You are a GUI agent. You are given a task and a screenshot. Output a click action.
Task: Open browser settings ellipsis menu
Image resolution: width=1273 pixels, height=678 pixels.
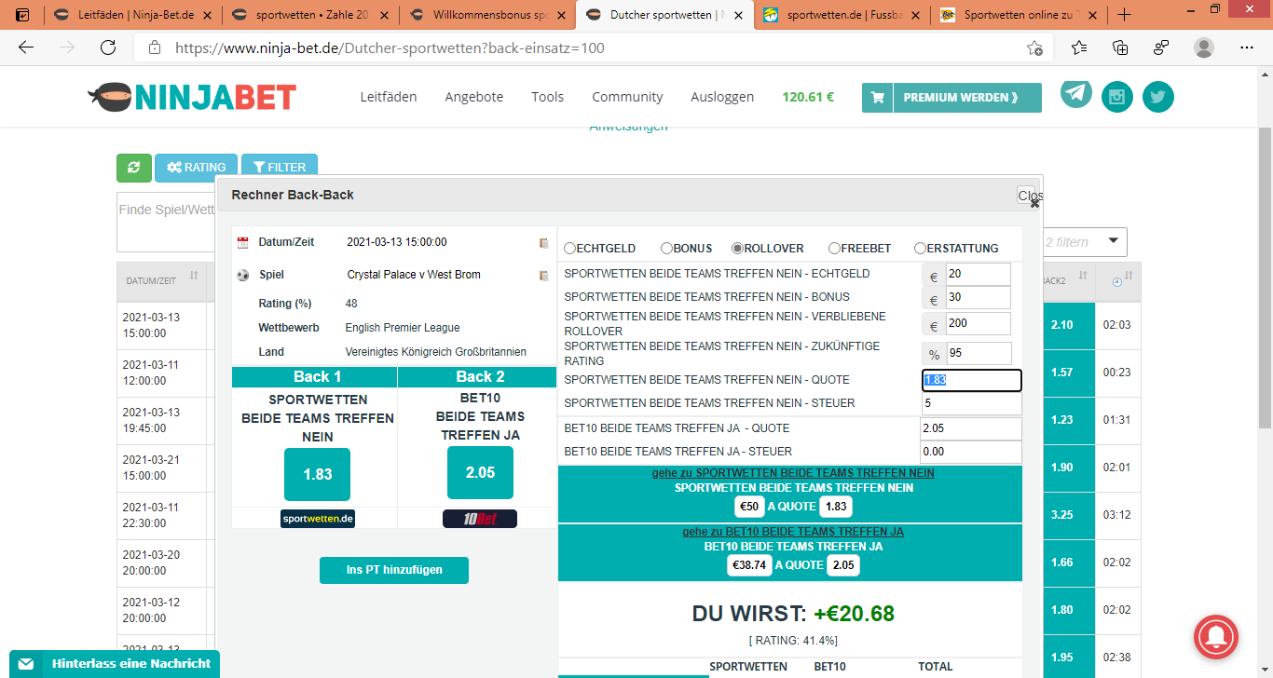pyautogui.click(x=1247, y=47)
